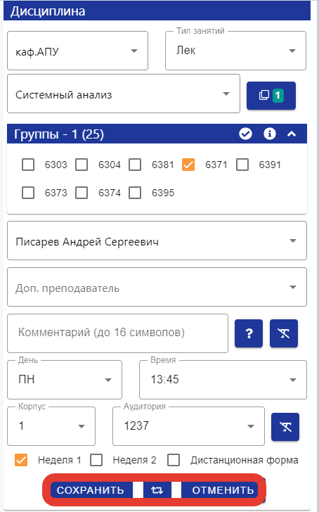The width and height of the screenshot is (319, 512).
Task: Click the Комментарий input field
Action: pyautogui.click(x=118, y=333)
